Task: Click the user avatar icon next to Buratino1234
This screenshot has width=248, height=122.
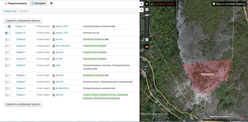Action: tap(54, 89)
